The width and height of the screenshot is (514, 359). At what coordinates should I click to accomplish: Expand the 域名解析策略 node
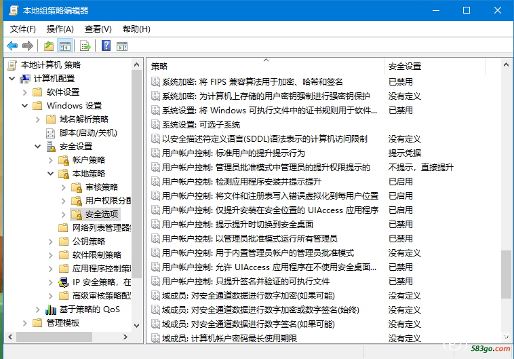coord(38,119)
